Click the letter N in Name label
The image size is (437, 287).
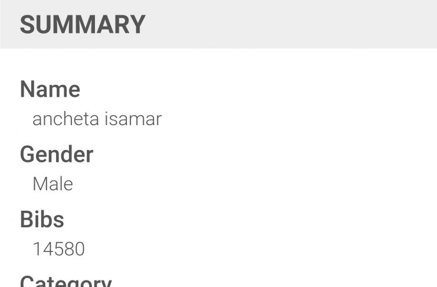(28, 89)
